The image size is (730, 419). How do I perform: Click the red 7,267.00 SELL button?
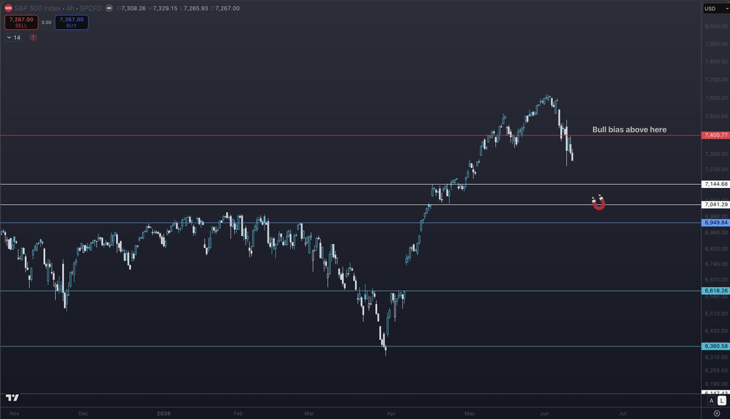tap(21, 23)
